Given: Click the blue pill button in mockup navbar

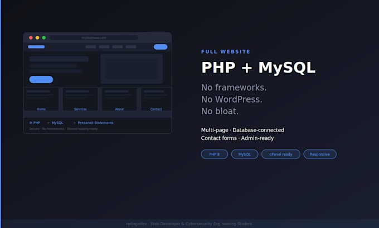Looking at the screenshot, I should (x=161, y=47).
